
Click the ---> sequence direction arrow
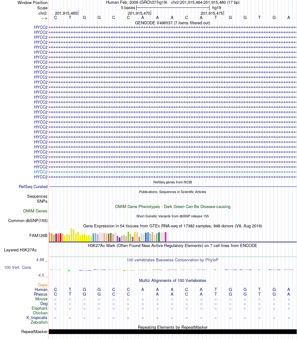click(x=44, y=18)
